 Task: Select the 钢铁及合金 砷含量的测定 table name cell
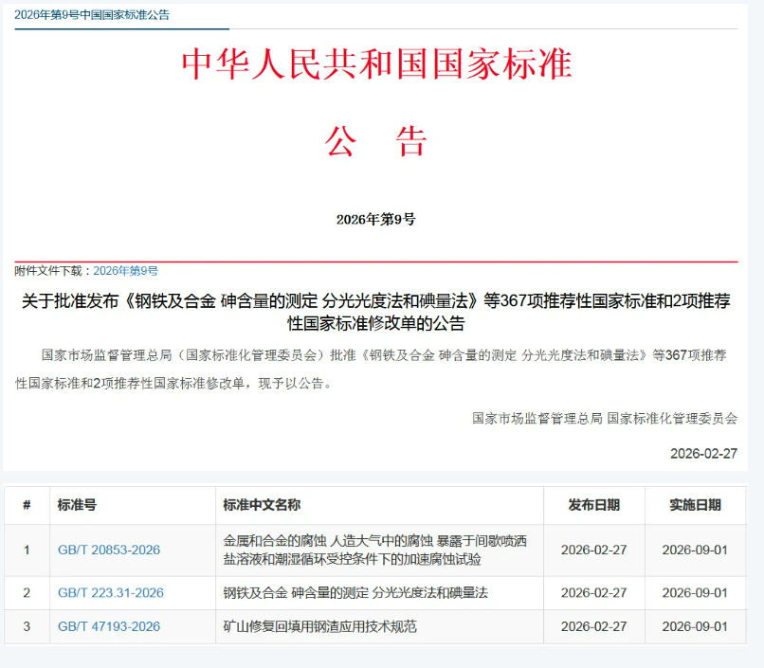coord(355,593)
